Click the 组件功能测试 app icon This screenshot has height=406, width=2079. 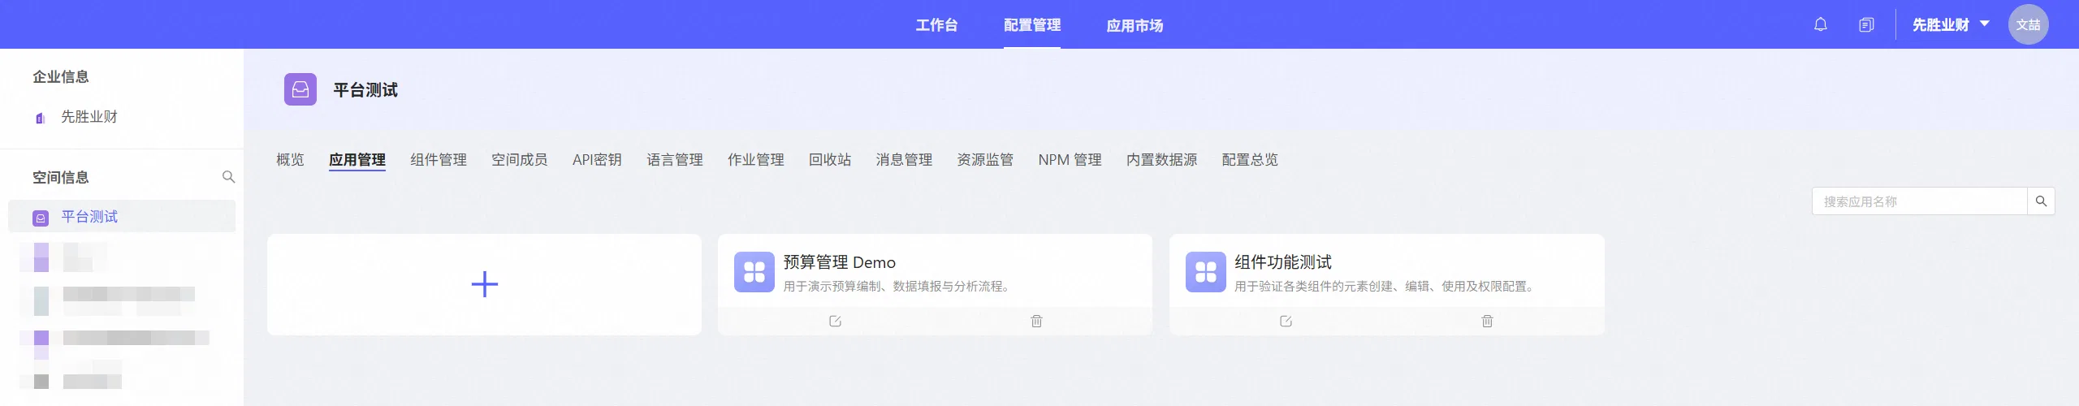1206,271
